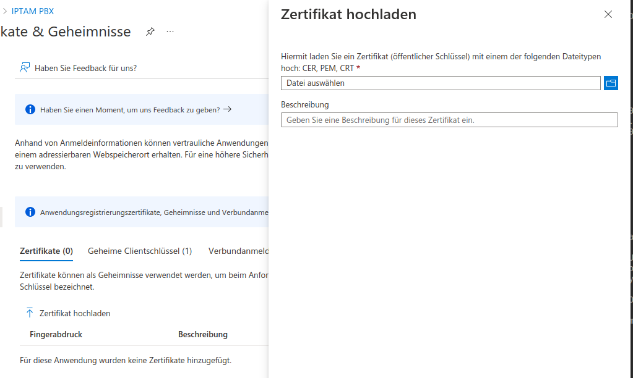Switch to the Zertifikate (0) tab
The image size is (633, 378).
(x=46, y=251)
